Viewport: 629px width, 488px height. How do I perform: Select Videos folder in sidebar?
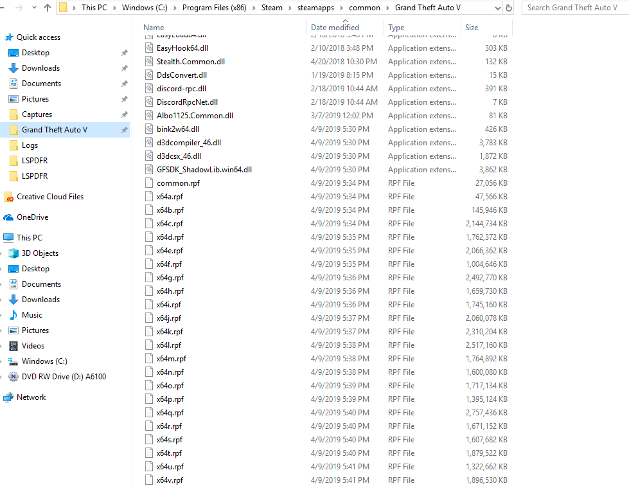click(33, 346)
